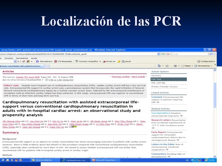
Task: Go to Previous Article link
Action: 121,77
